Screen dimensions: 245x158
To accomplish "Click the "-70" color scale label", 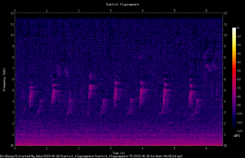I will 239,88.
